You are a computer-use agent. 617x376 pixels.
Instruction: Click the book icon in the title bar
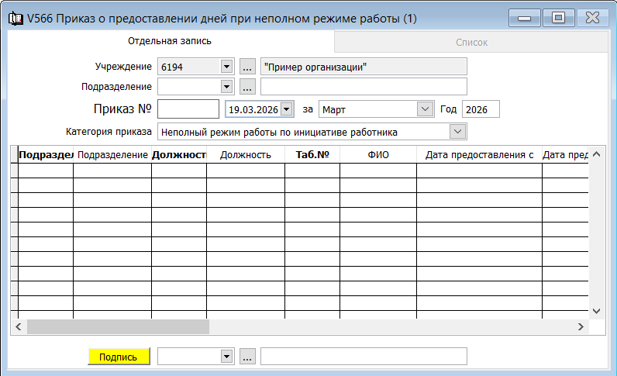pos(14,19)
